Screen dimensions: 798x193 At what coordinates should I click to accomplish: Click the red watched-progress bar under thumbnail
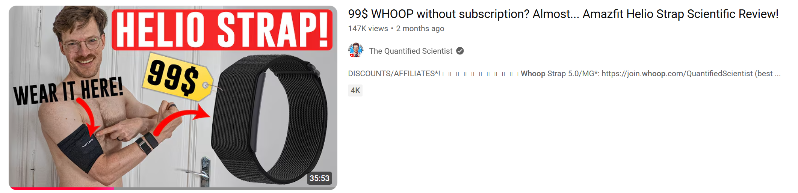tap(62, 188)
